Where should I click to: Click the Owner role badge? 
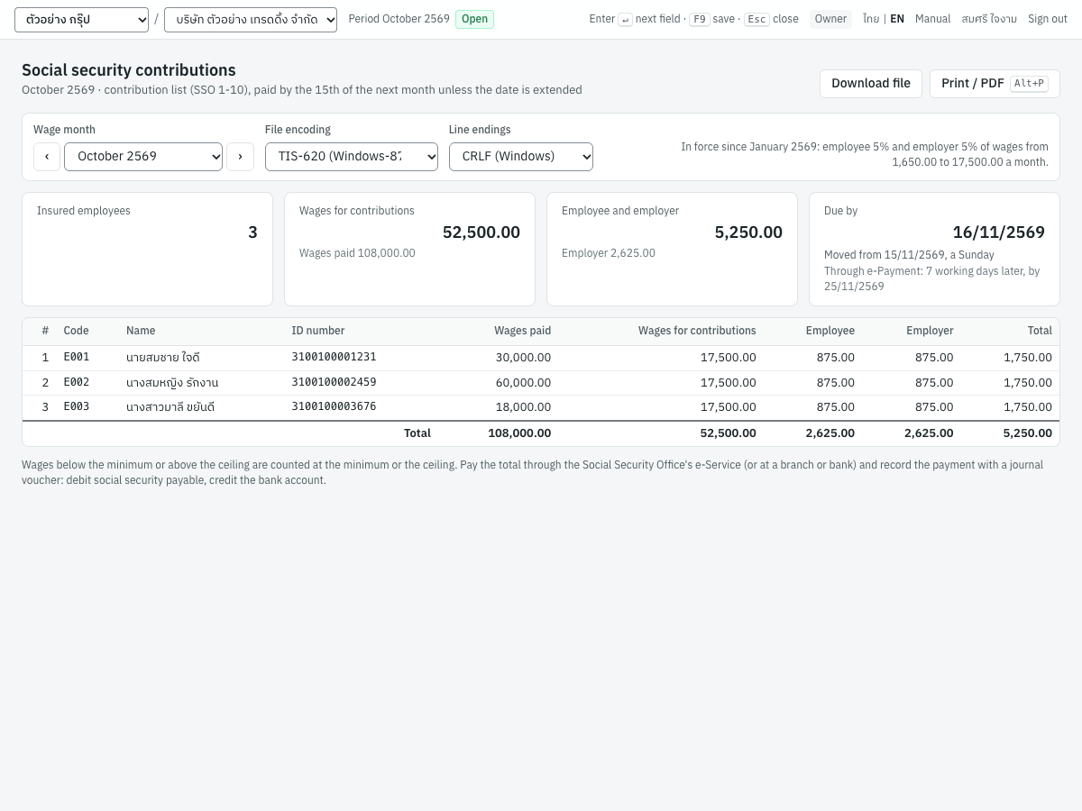tap(830, 19)
